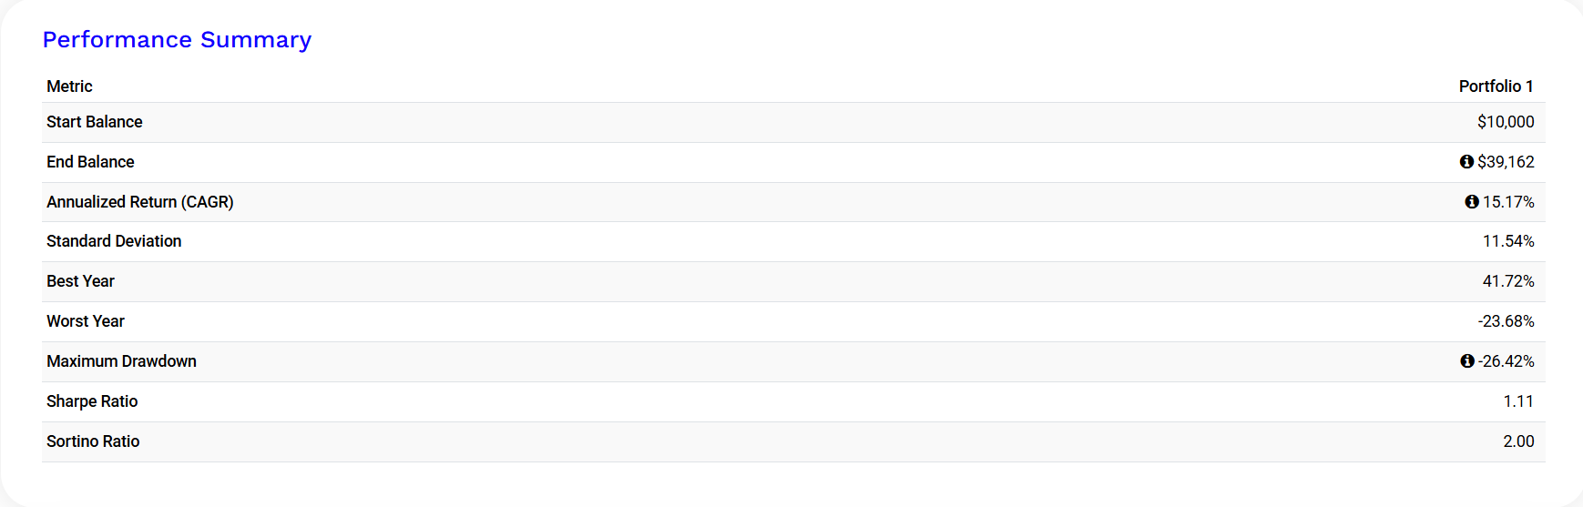Click the Performance Summary heading
Viewport: 1583px width, 507px height.
177,40
